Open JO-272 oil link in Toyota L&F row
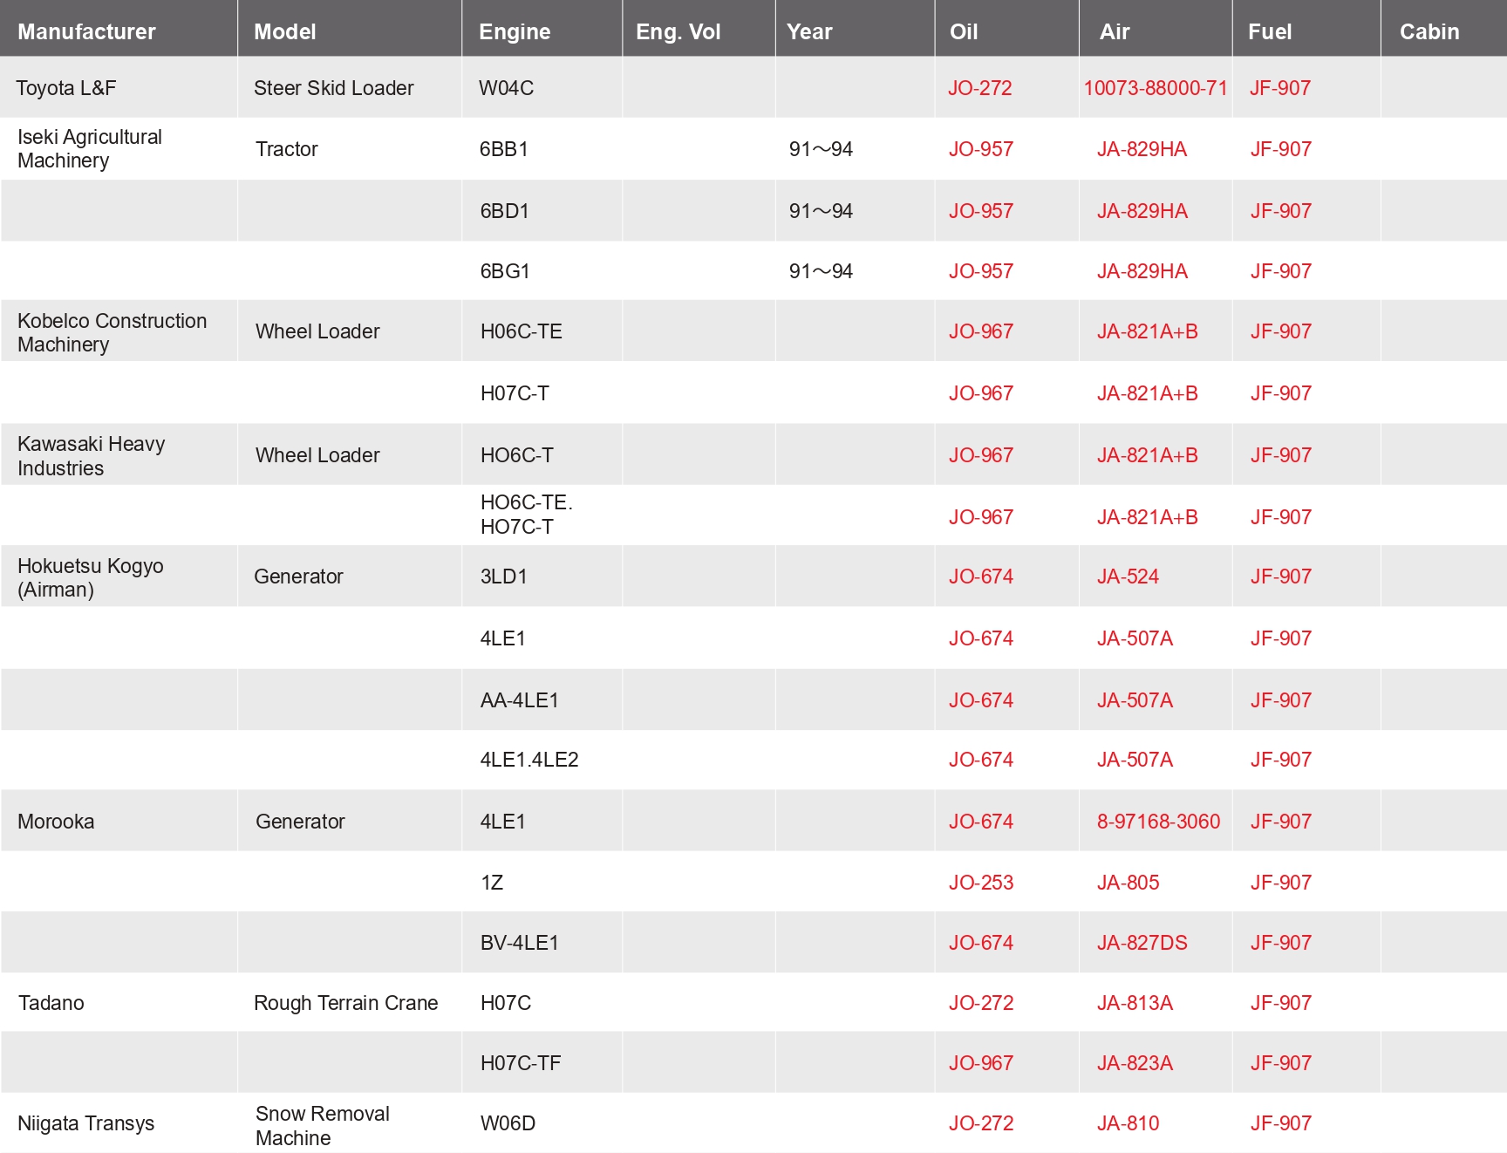This screenshot has height=1153, width=1507. (979, 88)
